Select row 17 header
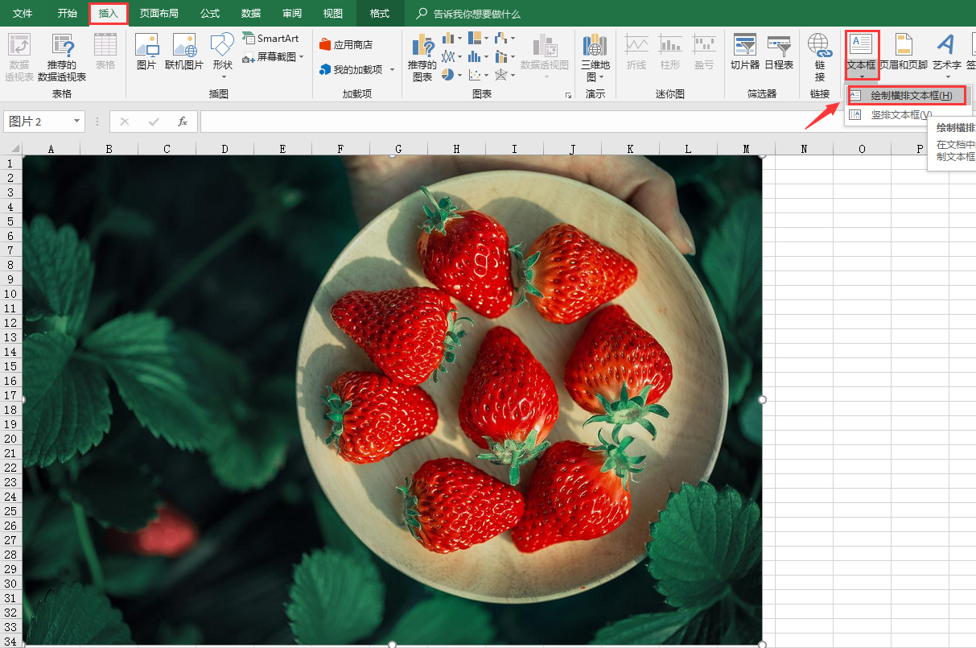976x648 pixels. (x=11, y=394)
